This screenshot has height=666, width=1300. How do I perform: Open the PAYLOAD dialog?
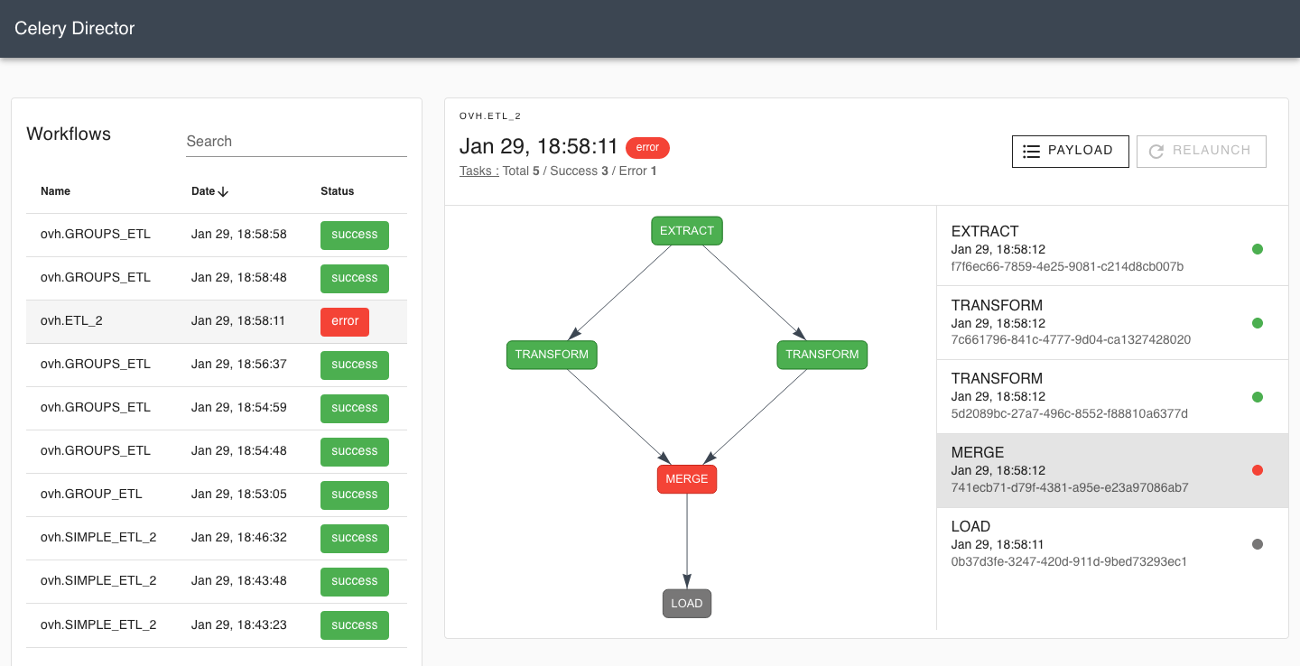click(x=1070, y=151)
